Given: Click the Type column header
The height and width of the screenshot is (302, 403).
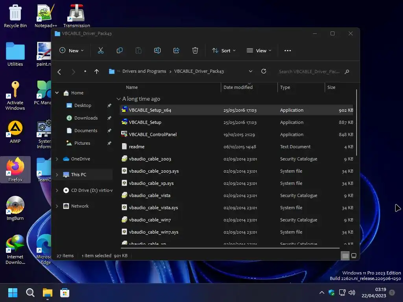Looking at the screenshot, I should tap(301, 87).
